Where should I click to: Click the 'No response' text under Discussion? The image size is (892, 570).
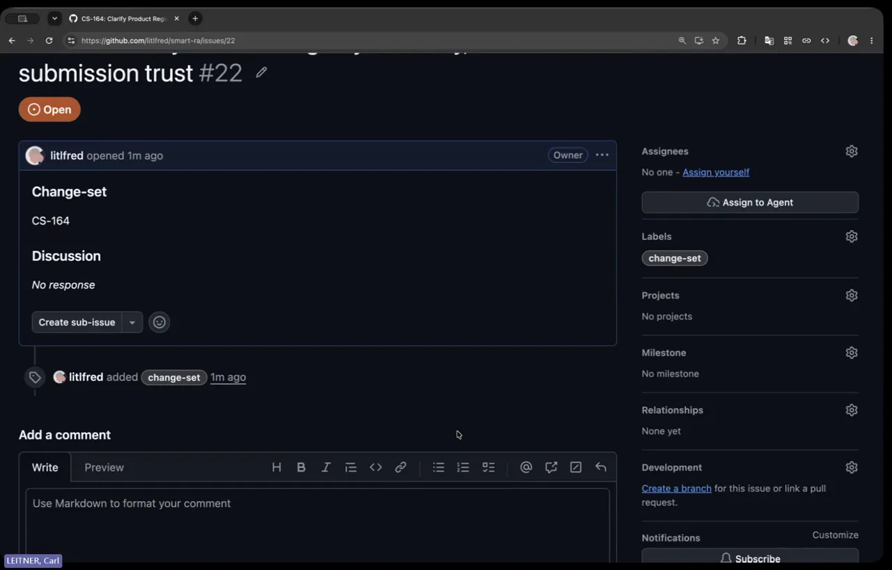63,285
